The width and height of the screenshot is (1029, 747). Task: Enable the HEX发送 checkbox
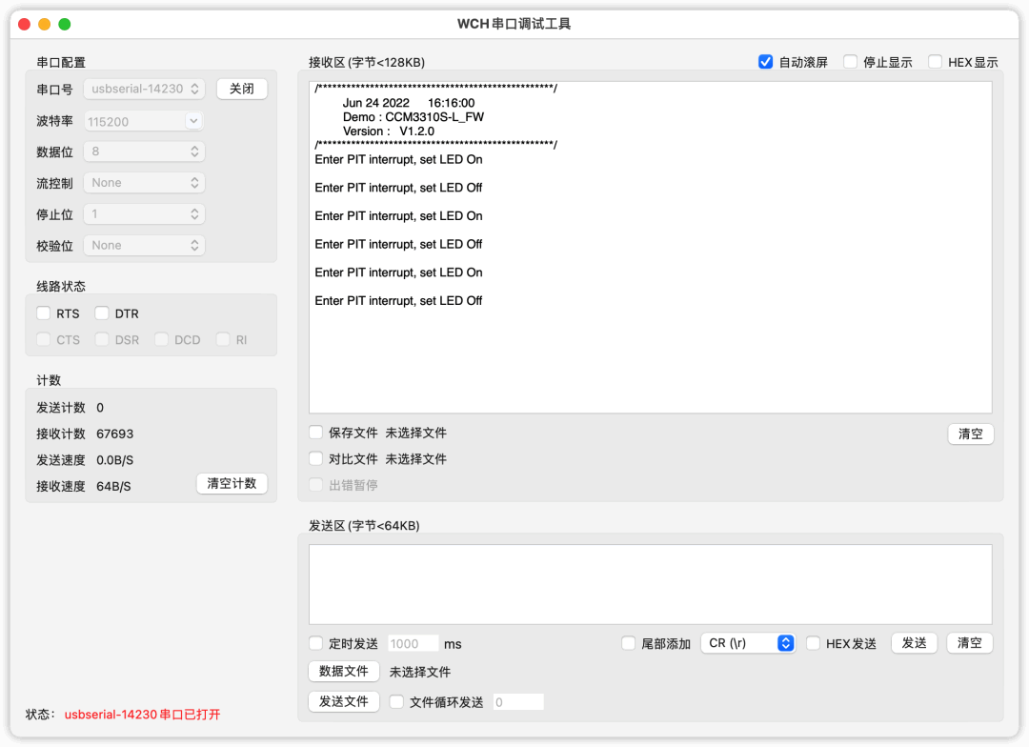click(813, 643)
